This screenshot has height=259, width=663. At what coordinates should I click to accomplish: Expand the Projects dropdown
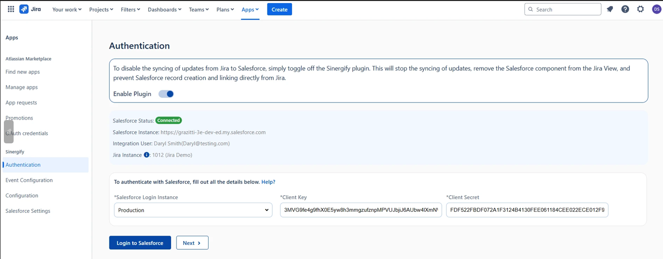[x=101, y=9]
